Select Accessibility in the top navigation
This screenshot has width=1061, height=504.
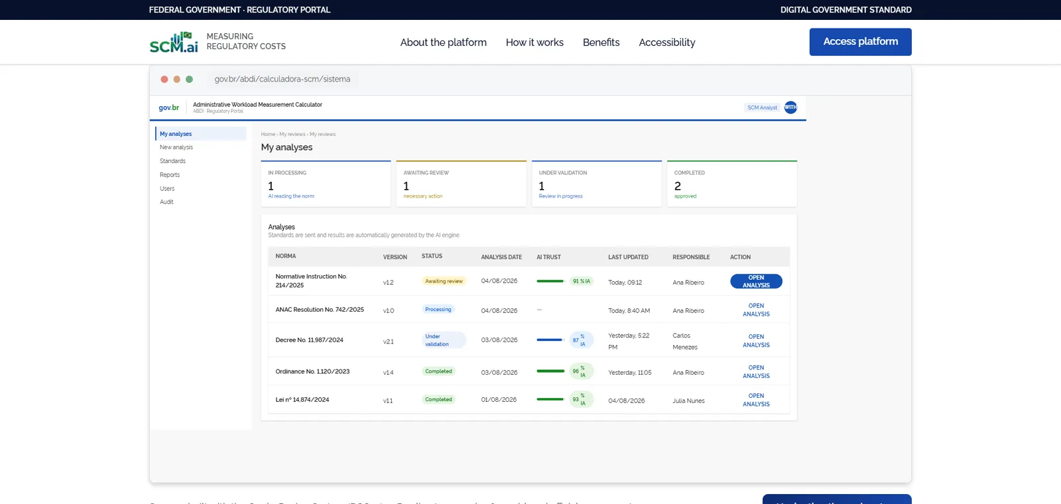tap(667, 42)
